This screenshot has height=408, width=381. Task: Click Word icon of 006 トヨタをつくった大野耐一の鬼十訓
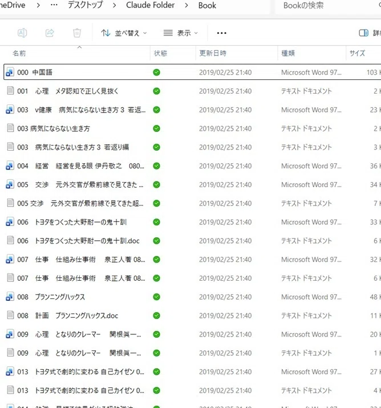10,222
